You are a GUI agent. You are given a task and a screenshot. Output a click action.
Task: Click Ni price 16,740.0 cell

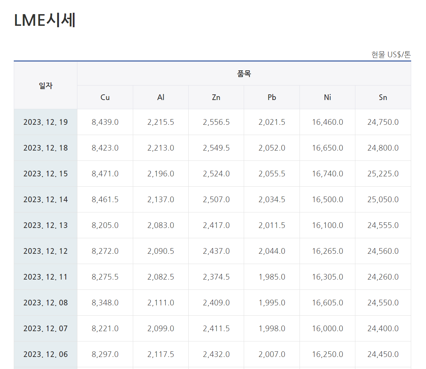pyautogui.click(x=327, y=174)
